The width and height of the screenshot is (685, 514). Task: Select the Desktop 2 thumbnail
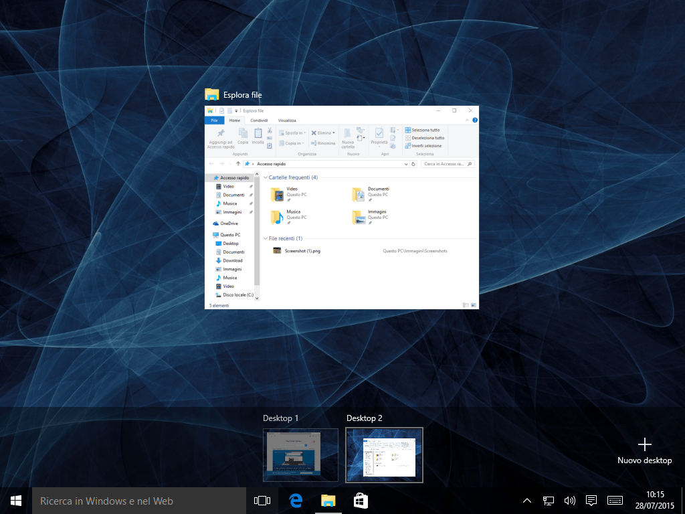384,454
